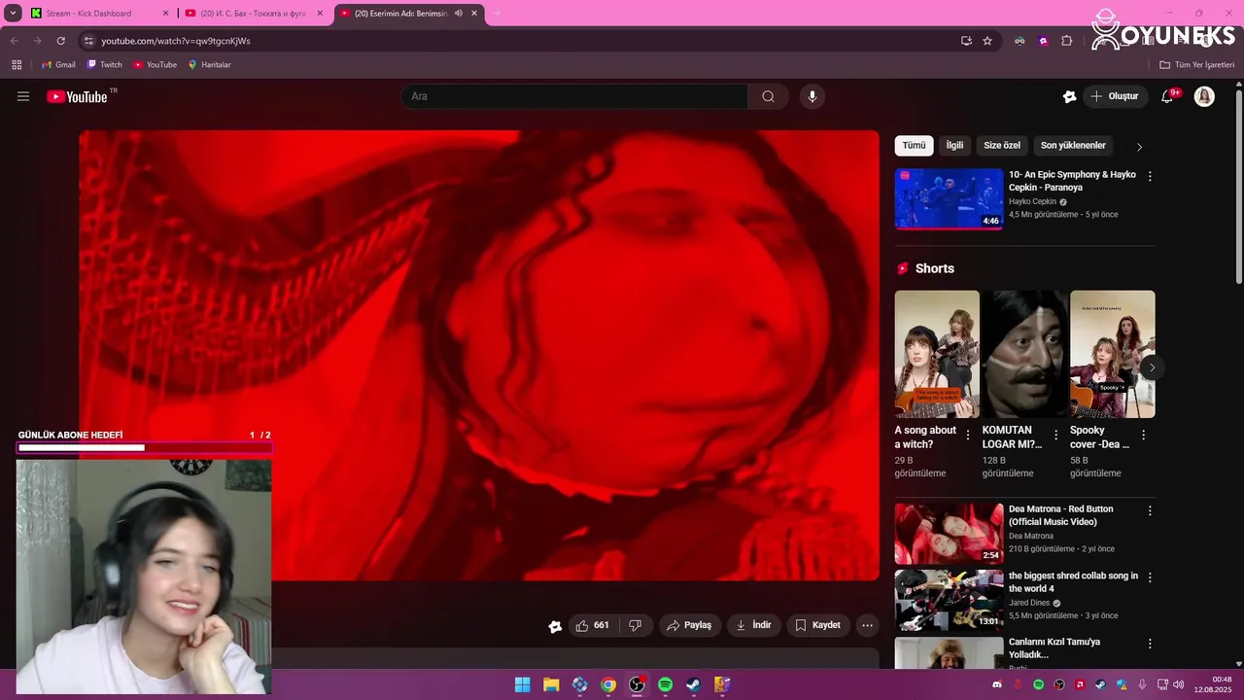Open the notifications bell
This screenshot has width=1244, height=700.
[1168, 96]
